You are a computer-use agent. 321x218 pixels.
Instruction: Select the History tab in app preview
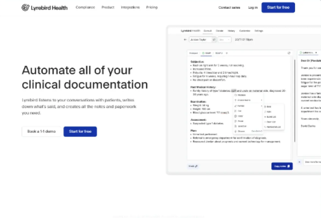[231, 31]
